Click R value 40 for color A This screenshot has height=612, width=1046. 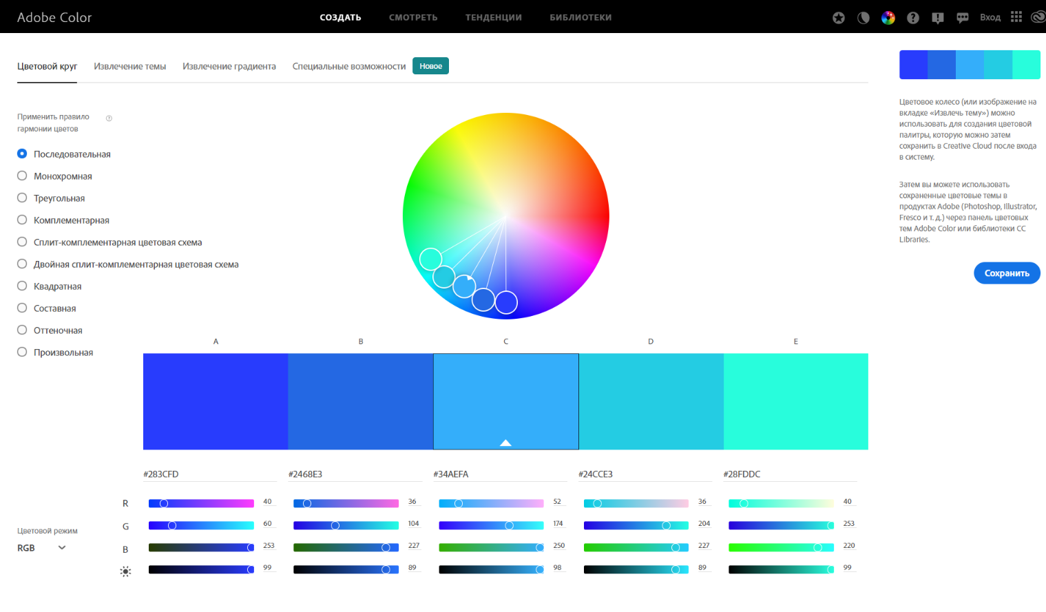(268, 502)
